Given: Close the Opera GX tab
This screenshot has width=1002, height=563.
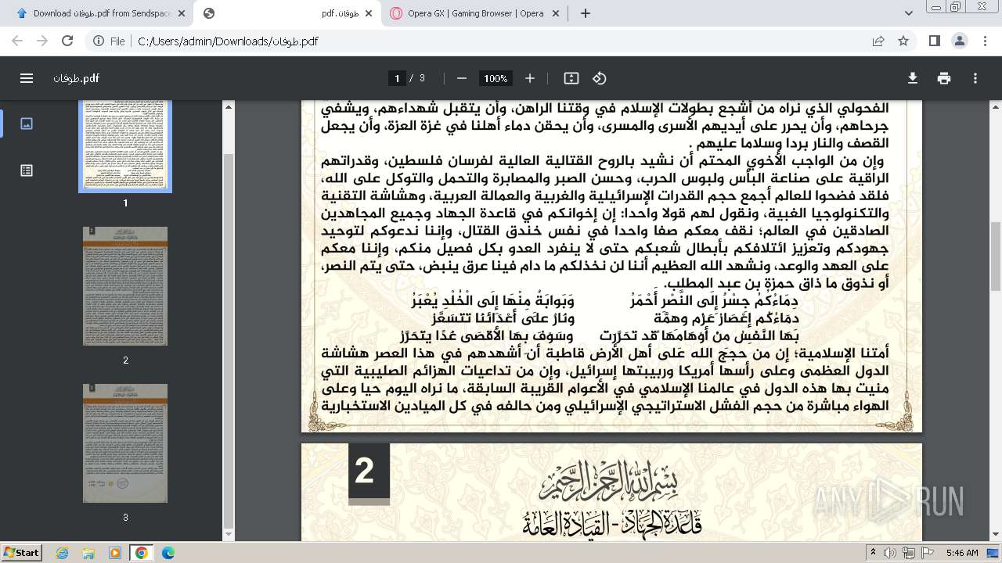Looking at the screenshot, I should (556, 13).
